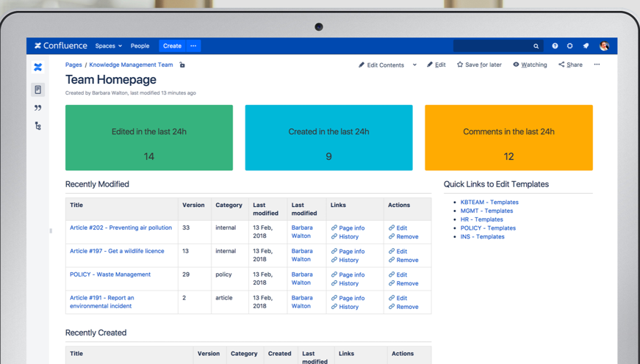
Task: Expand the Edit Contents dropdown arrow
Action: click(x=414, y=65)
